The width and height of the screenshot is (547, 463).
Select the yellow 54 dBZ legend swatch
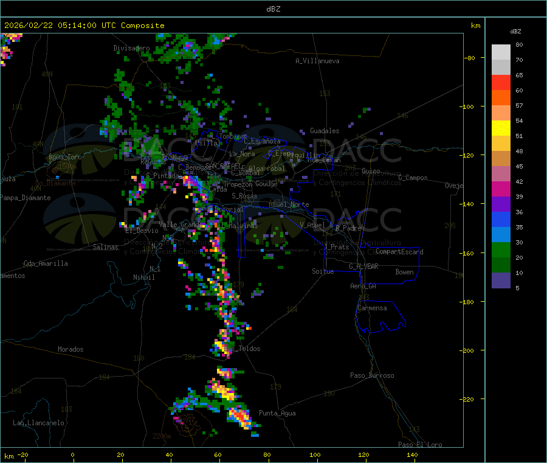501,128
